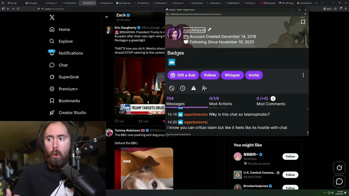Click the edit pencil next to zqachmsvre
Screen dimensions: 349x196
coord(209,29)
